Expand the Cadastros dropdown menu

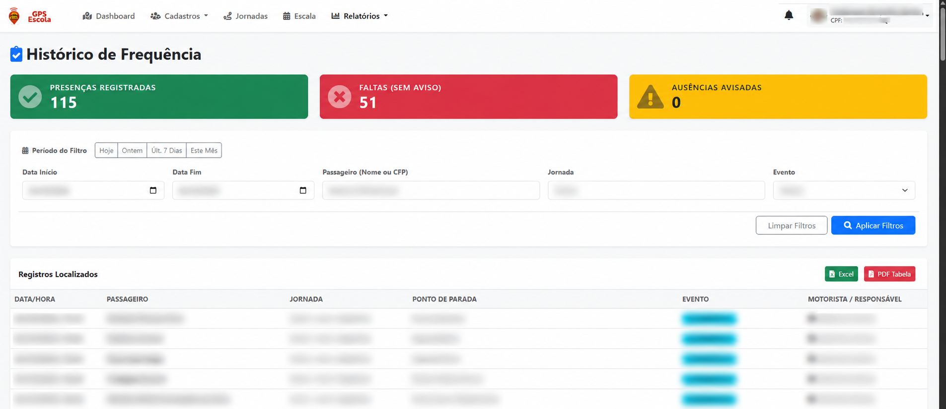tap(179, 16)
